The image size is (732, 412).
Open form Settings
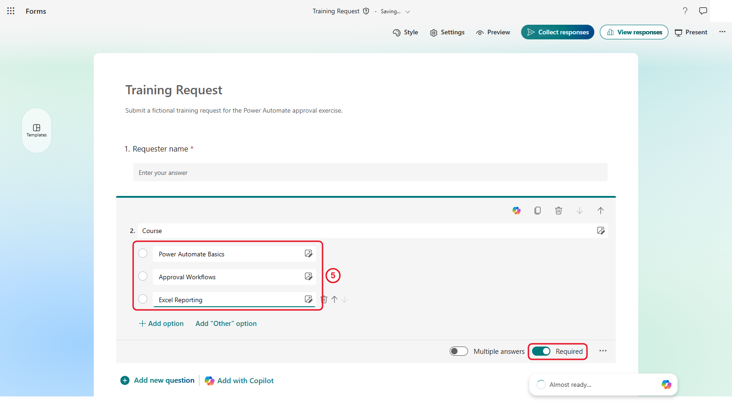447,32
